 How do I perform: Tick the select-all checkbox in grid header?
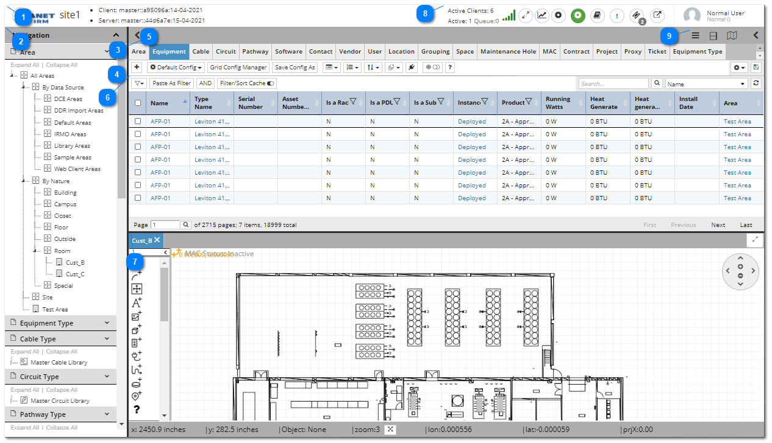pyautogui.click(x=138, y=103)
